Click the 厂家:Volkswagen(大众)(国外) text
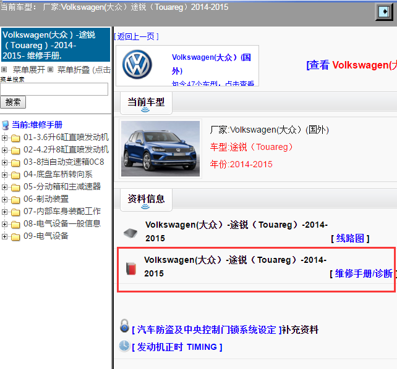Image resolution: width=397 pixels, height=369 pixels. (x=270, y=130)
